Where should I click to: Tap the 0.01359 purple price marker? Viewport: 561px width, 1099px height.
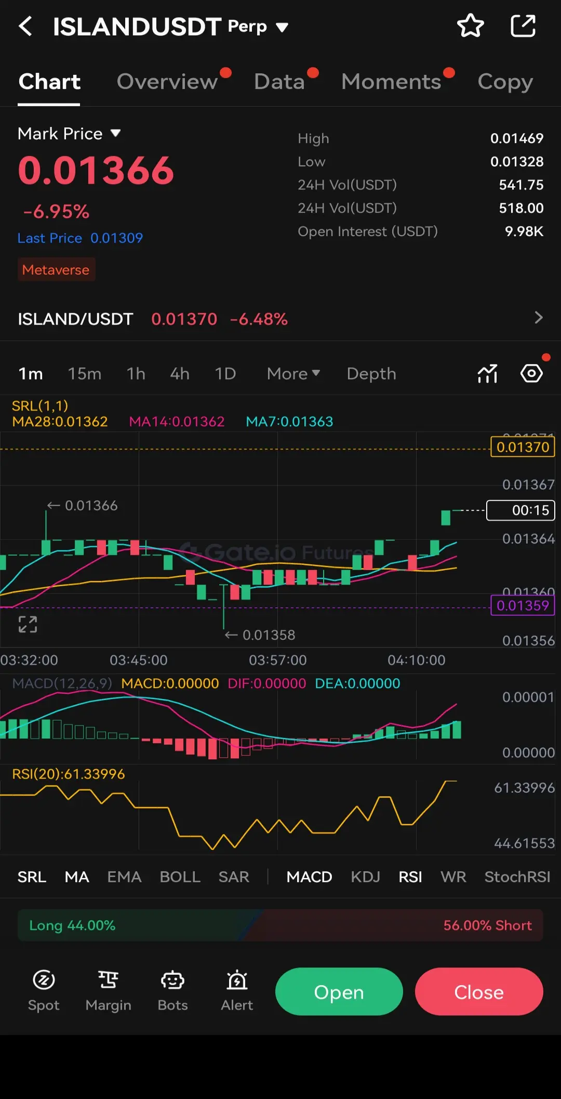(x=523, y=605)
